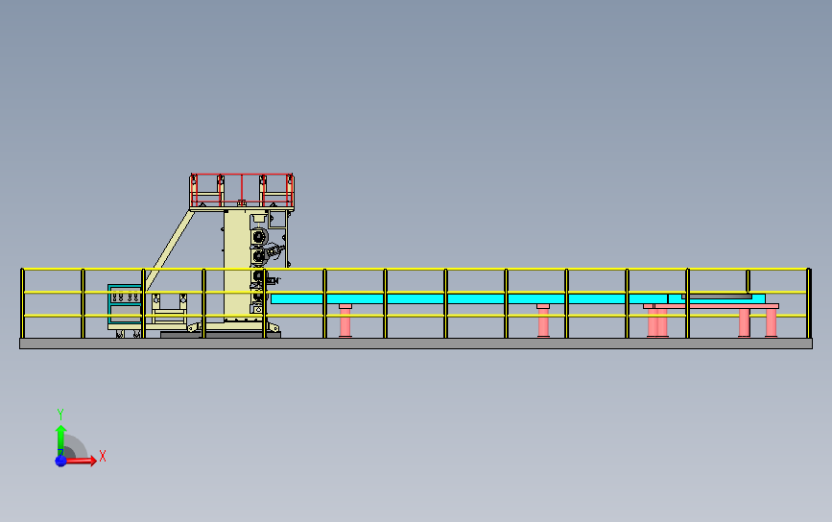Select the yellow top handrail of the fence
Screen dimensions: 832x522
[416, 270]
